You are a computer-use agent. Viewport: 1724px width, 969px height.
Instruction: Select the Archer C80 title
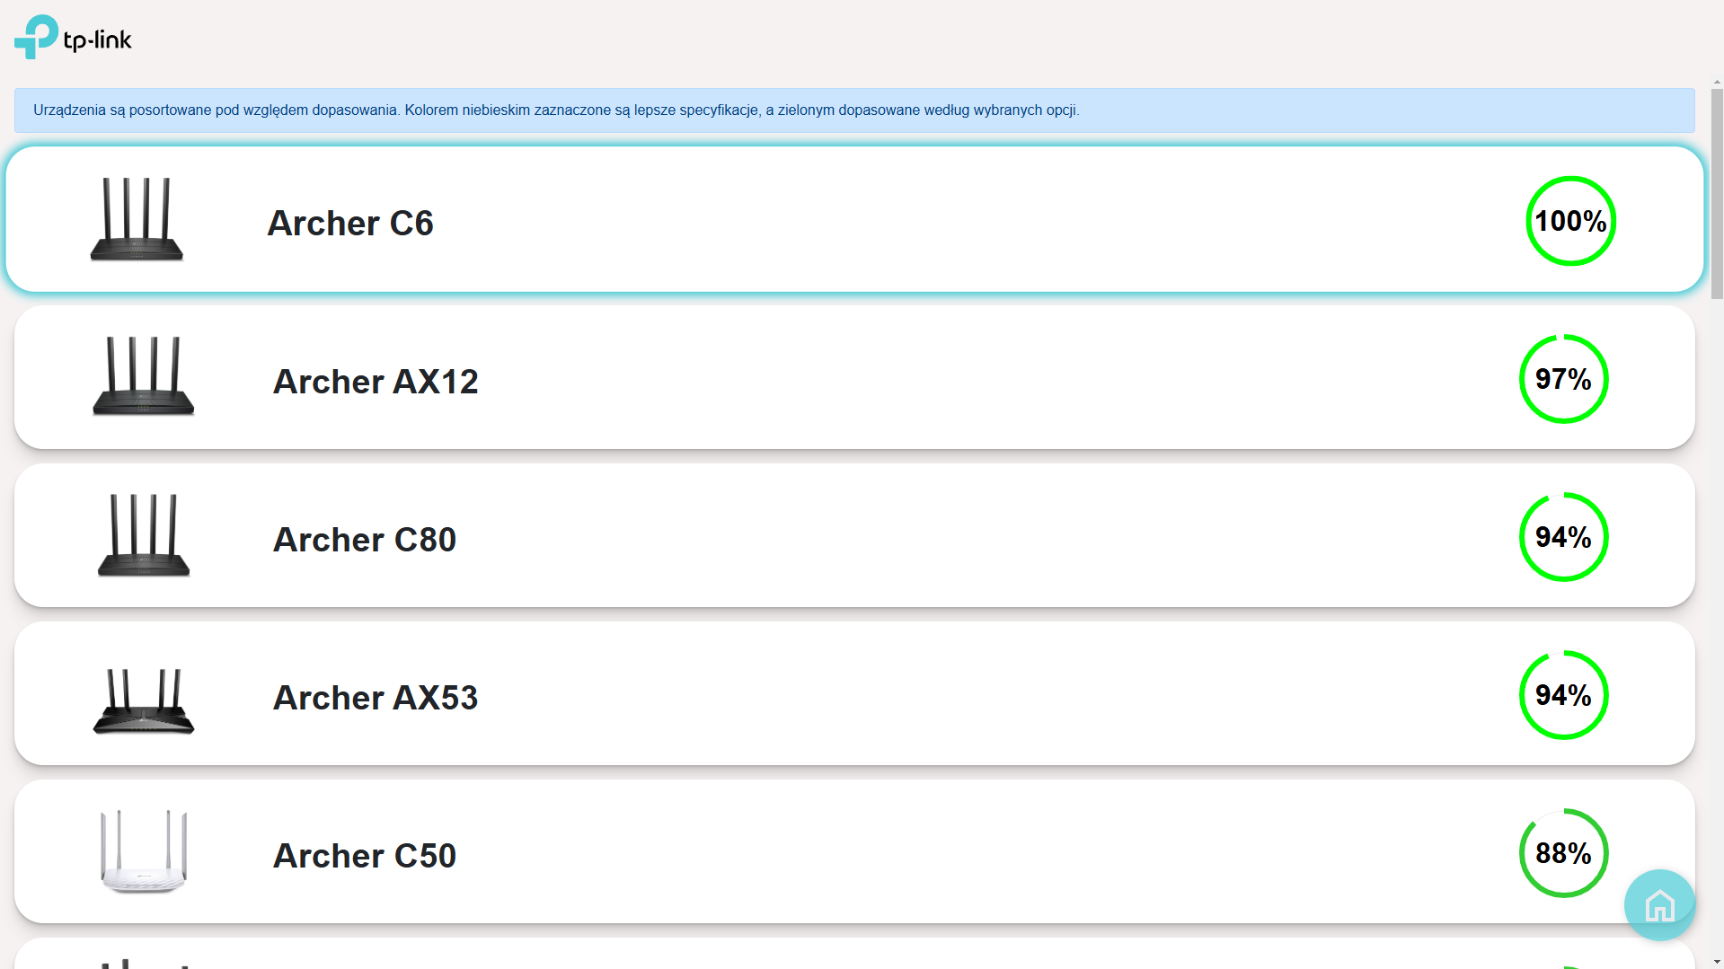click(x=365, y=540)
